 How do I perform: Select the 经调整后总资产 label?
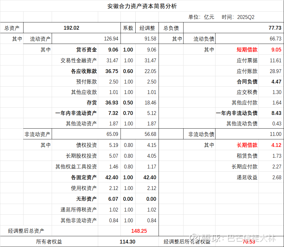pos(26,231)
